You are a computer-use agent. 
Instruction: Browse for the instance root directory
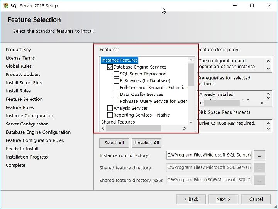259,155
